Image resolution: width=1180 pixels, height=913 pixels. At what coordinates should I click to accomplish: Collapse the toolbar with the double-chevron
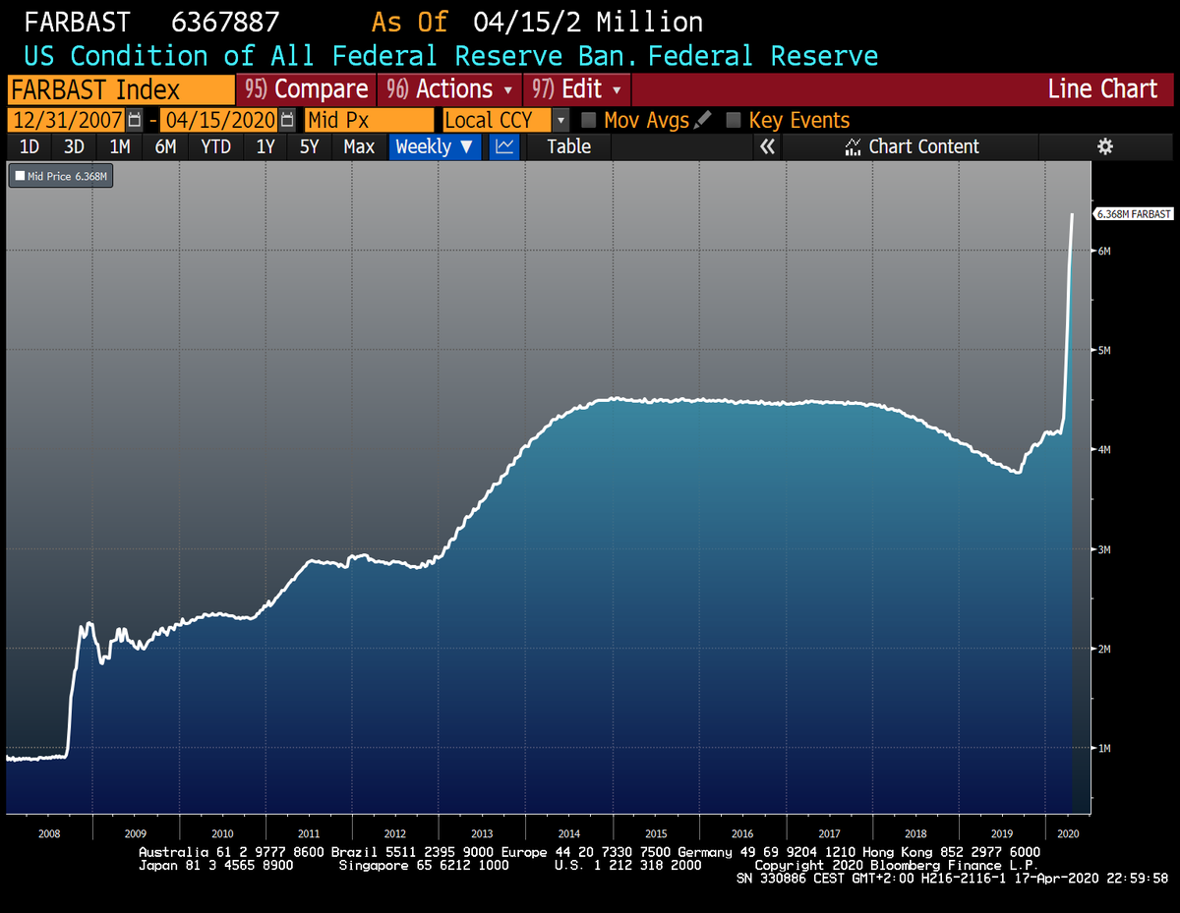[768, 146]
